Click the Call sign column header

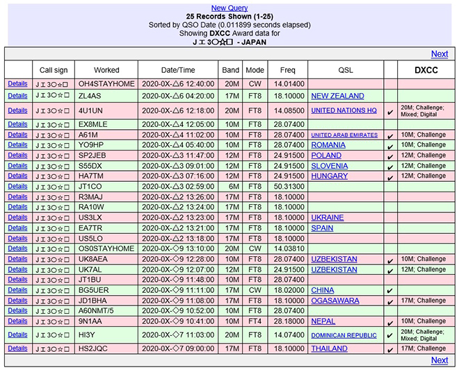click(54, 70)
